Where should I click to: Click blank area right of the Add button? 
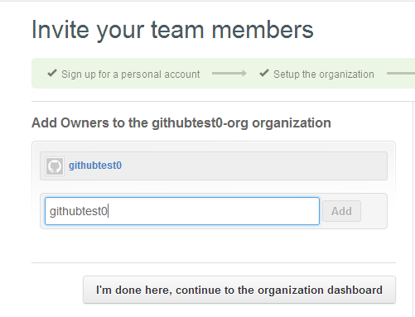pos(374,211)
